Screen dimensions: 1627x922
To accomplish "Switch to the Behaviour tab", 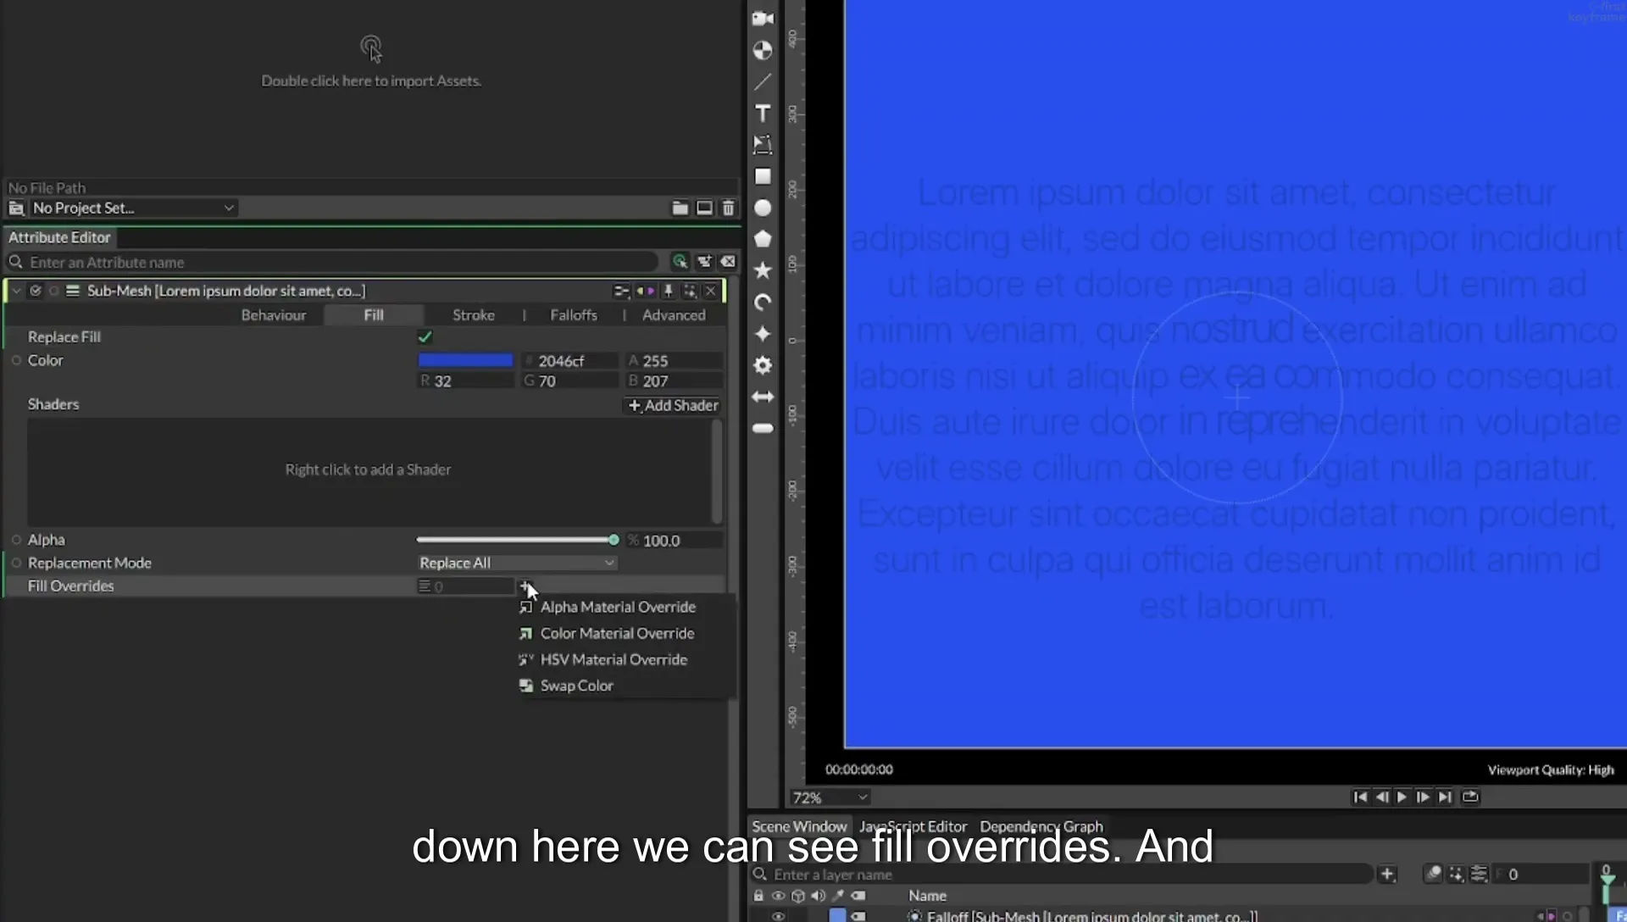I will click(x=273, y=315).
